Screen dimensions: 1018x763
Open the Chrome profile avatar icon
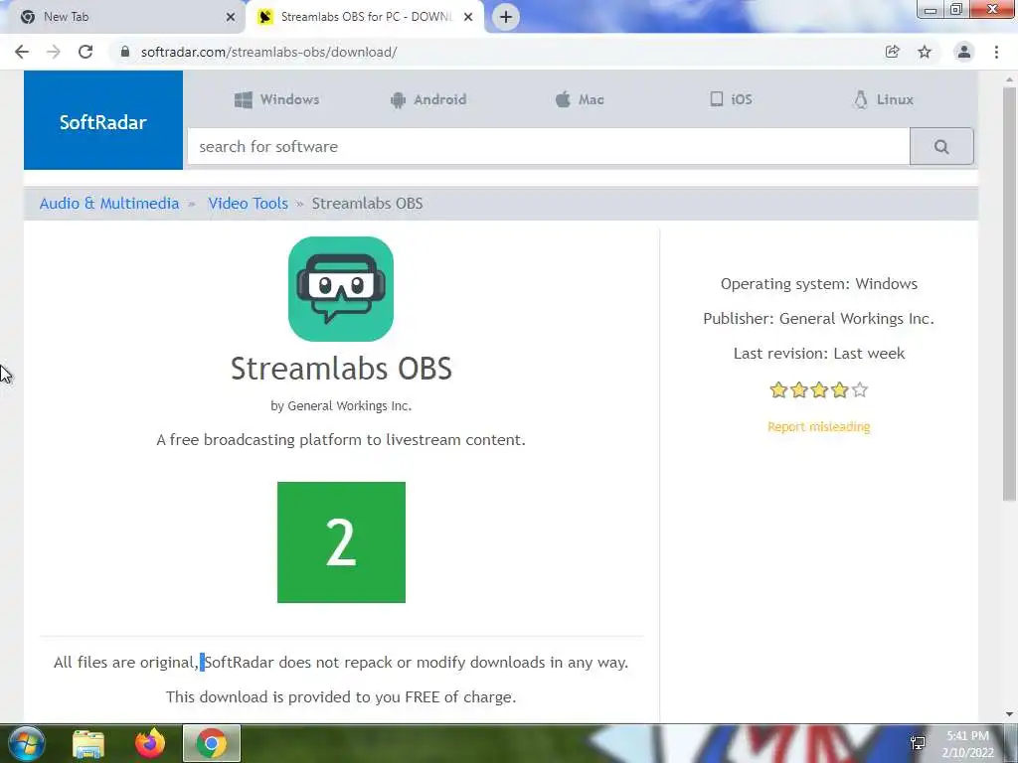coord(964,52)
